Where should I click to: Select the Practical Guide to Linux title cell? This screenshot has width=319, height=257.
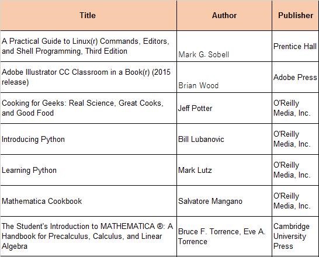coord(88,46)
